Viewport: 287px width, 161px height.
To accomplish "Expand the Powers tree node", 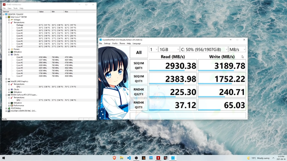I will [9, 49].
